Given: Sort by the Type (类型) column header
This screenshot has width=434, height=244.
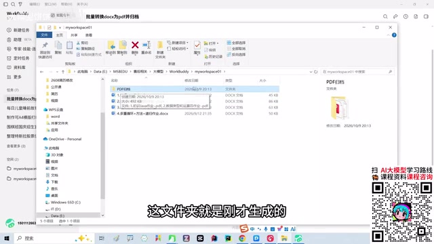Looking at the screenshot, I should coord(229,81).
